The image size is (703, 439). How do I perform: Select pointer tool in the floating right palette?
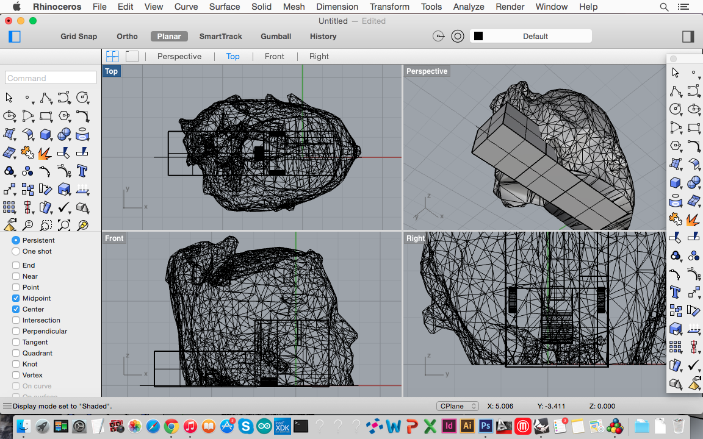pyautogui.click(x=675, y=73)
